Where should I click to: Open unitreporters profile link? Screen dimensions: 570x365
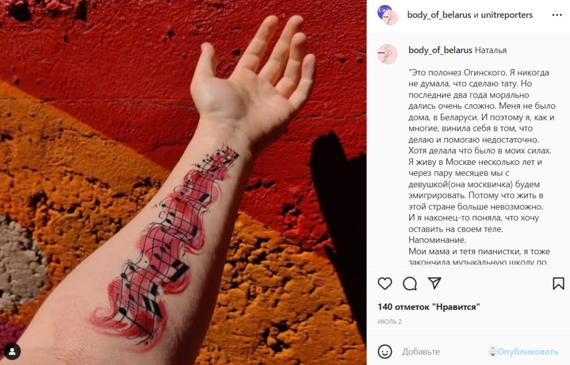[507, 15]
